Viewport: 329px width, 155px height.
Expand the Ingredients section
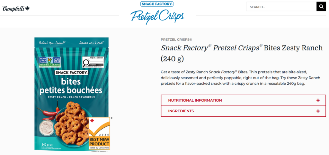coord(181,111)
